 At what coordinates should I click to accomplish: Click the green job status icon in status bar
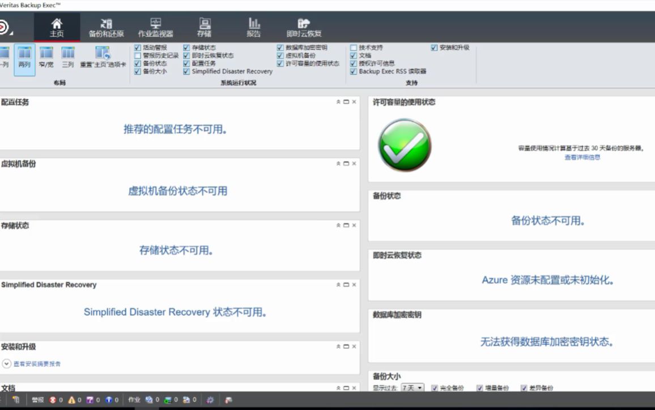pyautogui.click(x=168, y=400)
